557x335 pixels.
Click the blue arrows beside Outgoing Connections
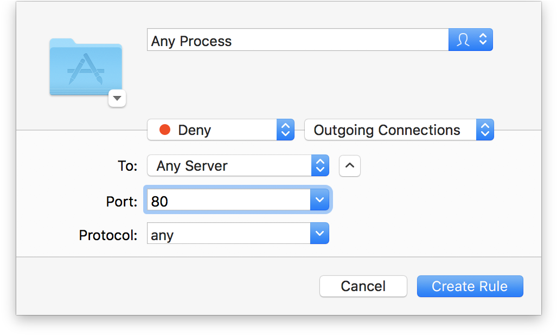(x=485, y=130)
